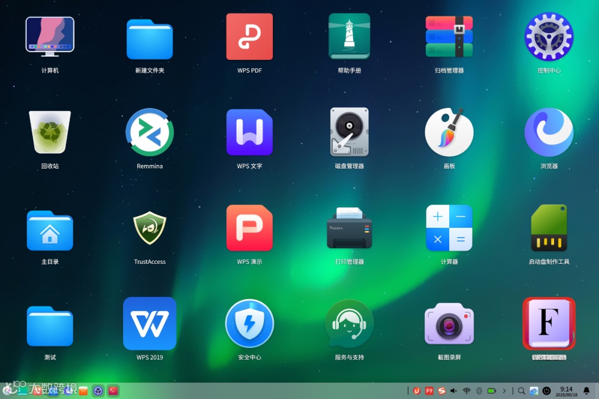Launch 归档管理器 archive manager
This screenshot has height=399, width=599.
449,37
